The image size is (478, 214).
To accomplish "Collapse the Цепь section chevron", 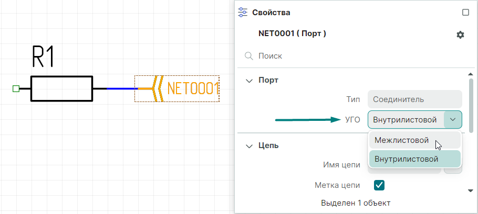I will 248,145.
